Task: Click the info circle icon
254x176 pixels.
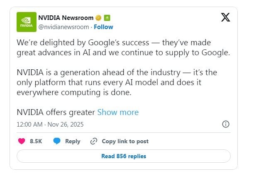Action: (x=226, y=124)
